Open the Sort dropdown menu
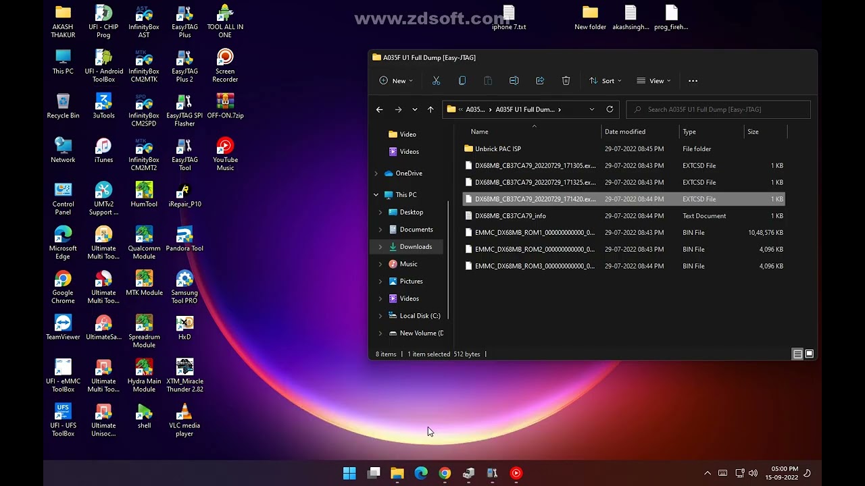 click(605, 81)
